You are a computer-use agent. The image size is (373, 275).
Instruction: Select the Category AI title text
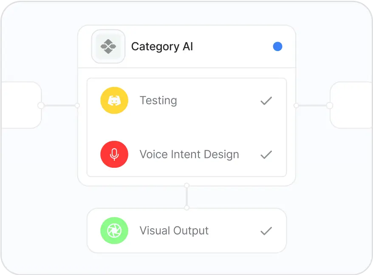pyautogui.click(x=162, y=46)
